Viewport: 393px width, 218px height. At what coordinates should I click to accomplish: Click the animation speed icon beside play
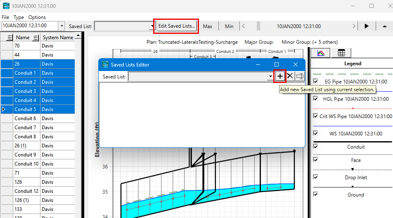click(x=385, y=26)
